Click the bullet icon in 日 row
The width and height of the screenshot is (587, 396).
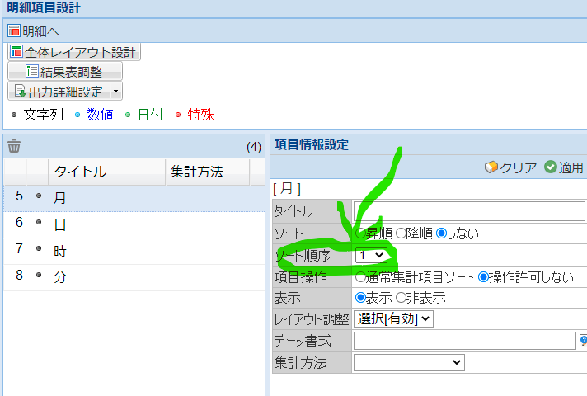(x=39, y=222)
